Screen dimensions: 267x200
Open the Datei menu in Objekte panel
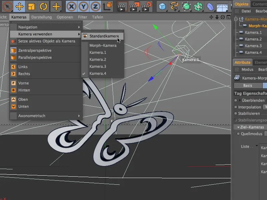pyautogui.click(x=246, y=11)
